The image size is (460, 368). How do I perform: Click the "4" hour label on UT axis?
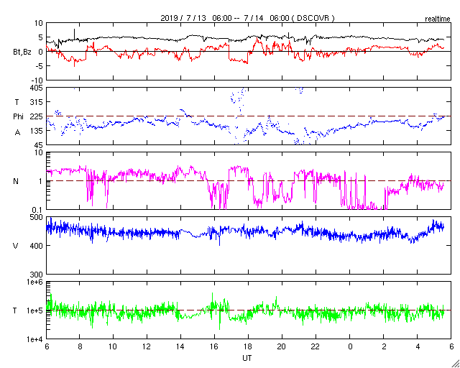coord(418,348)
